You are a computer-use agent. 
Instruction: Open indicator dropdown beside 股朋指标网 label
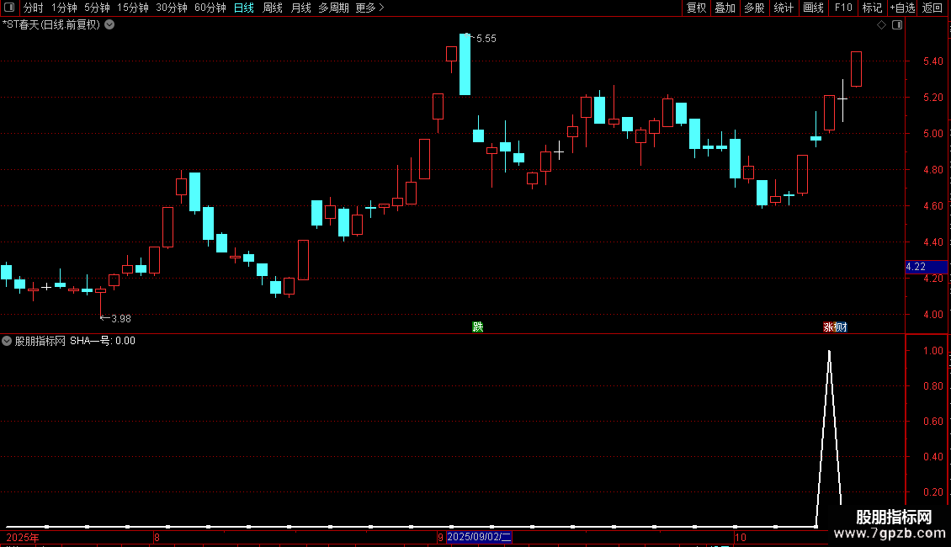click(7, 341)
